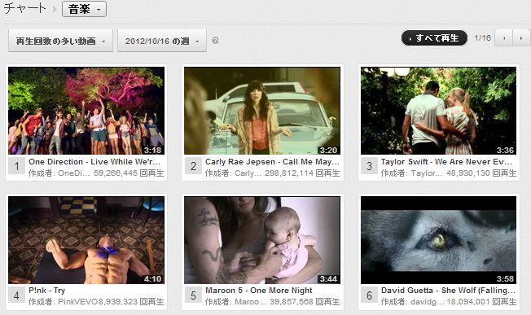
Task: Click the 298,812,114 回再生 view count
Action: tap(302, 173)
